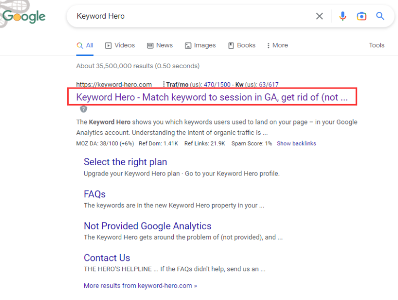This screenshot has height=300, width=398.
Task: Show more results from keyword-hero.com
Action: 140,285
